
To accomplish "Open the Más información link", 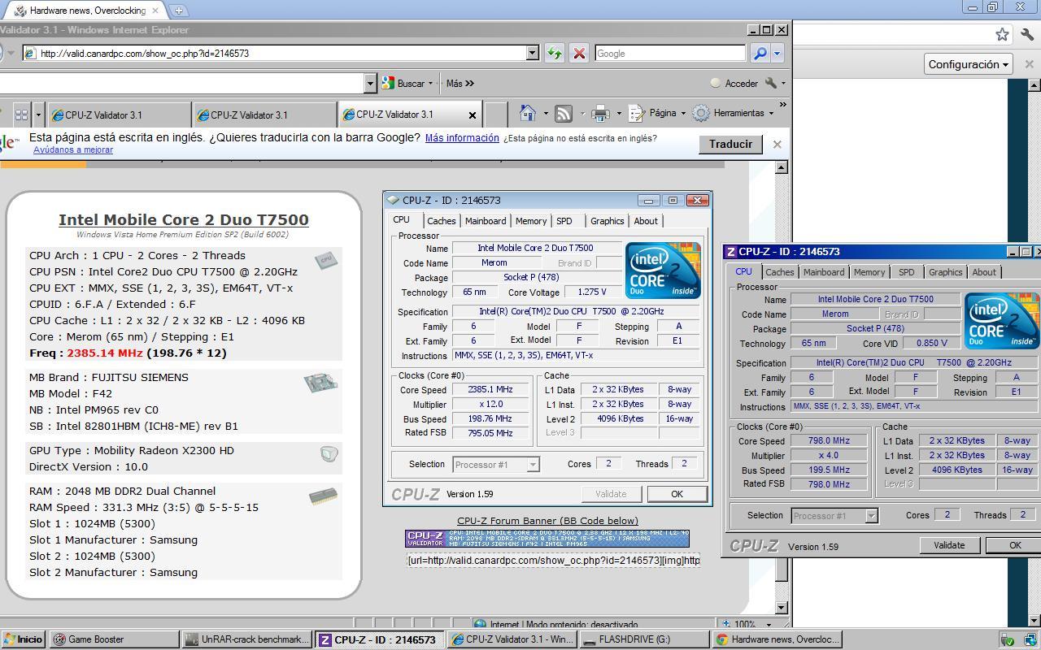I will pos(462,137).
